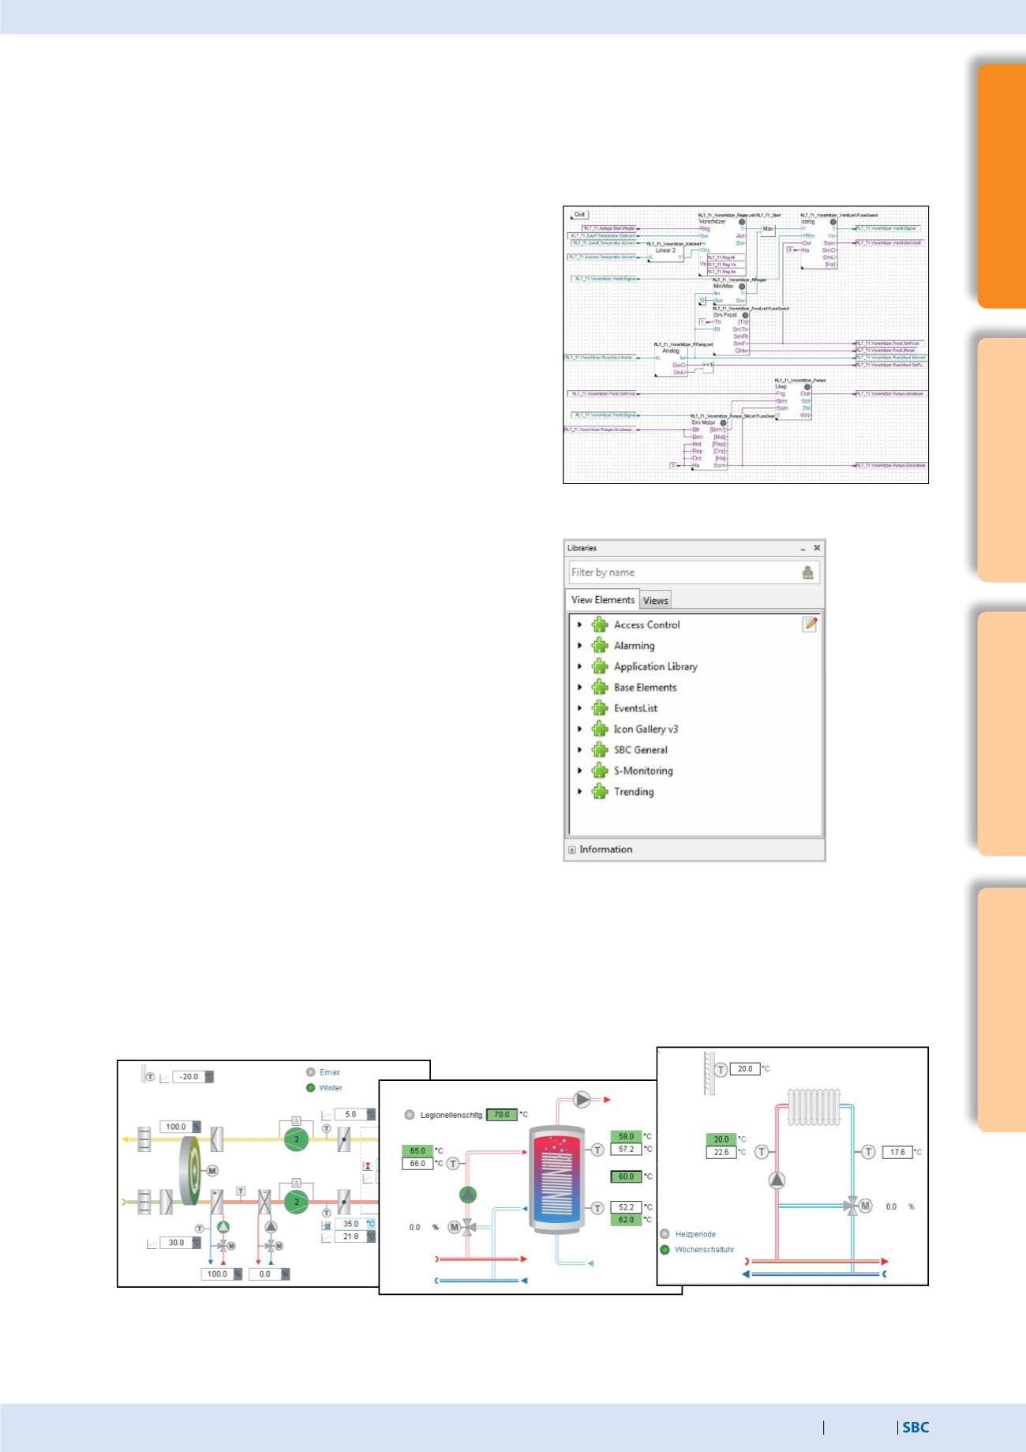
Task: Click the stamp icon in filter field
Action: coord(807,573)
